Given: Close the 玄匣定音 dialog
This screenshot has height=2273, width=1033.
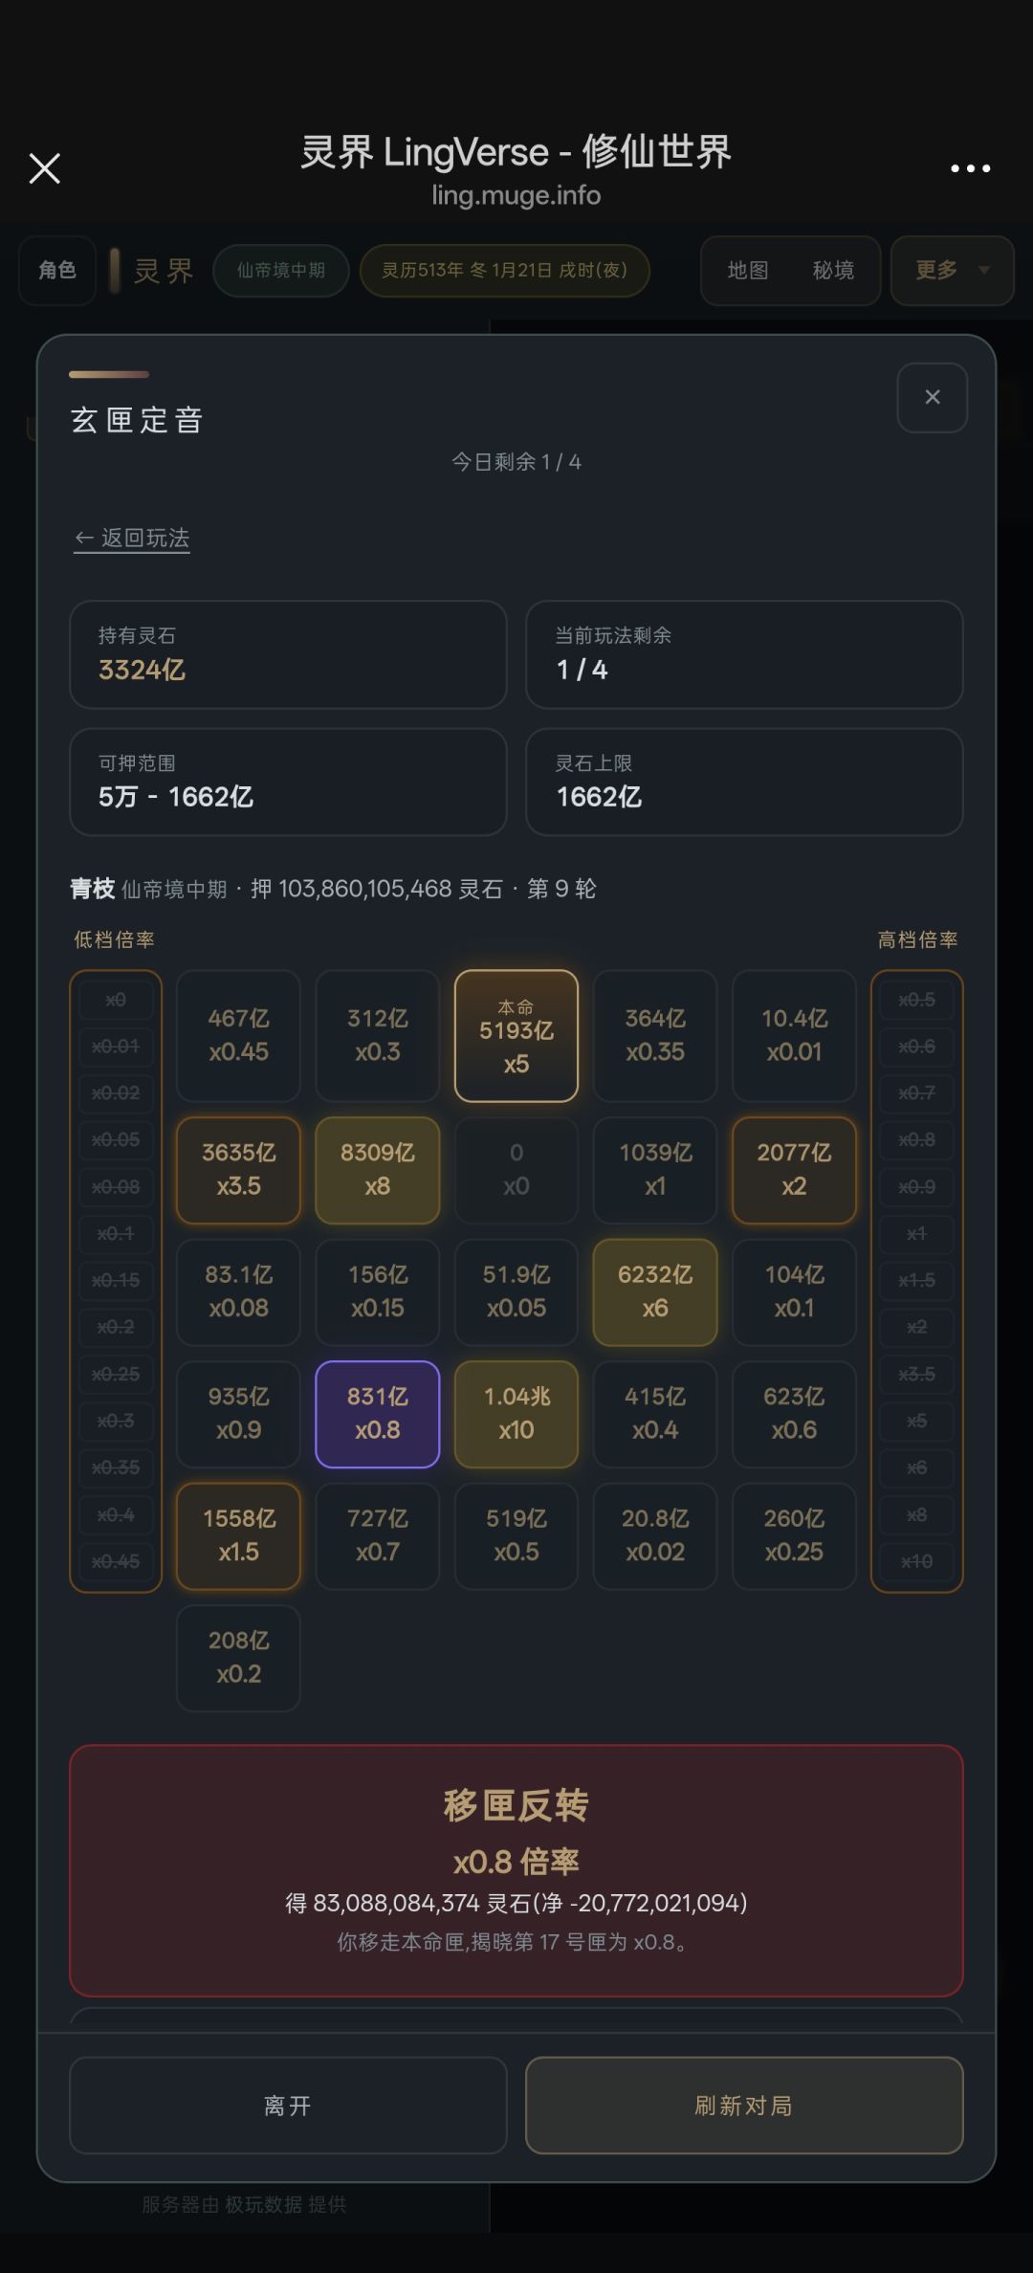Looking at the screenshot, I should [x=933, y=397].
